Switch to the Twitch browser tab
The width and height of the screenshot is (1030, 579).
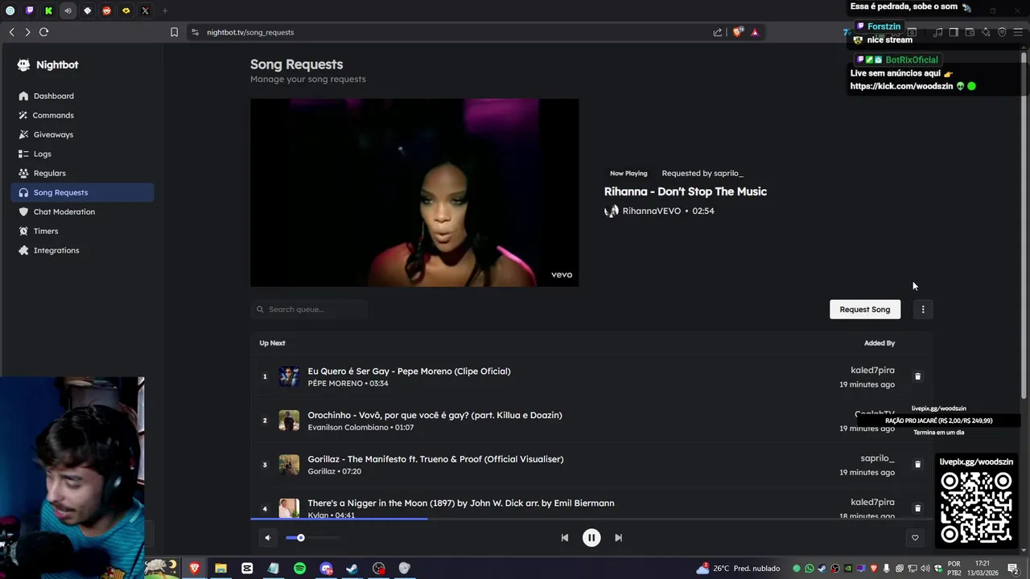tap(29, 10)
